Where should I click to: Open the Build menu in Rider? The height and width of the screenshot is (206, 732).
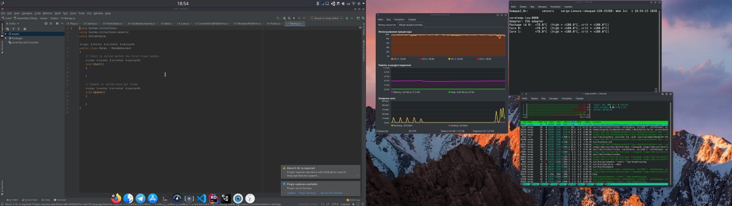coord(58,13)
